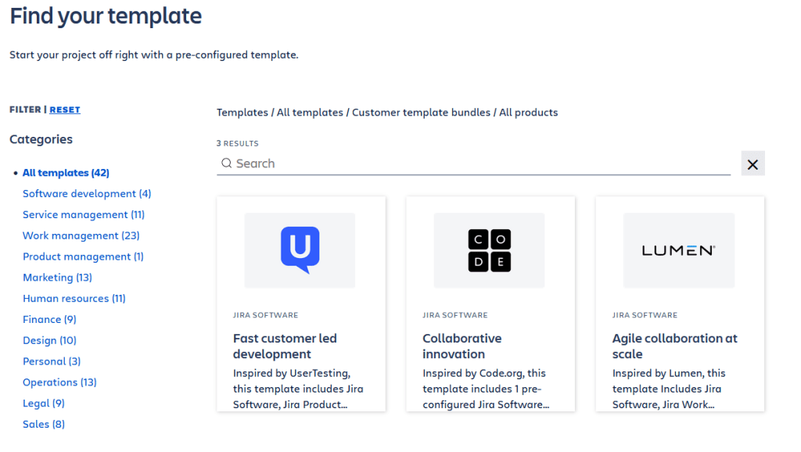Browse Design (10) templates

click(x=49, y=340)
